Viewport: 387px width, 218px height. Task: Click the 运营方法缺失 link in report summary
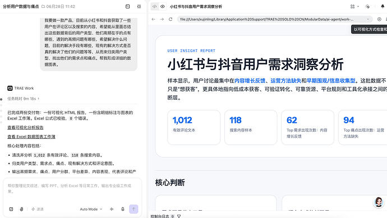pyautogui.click(x=286, y=81)
